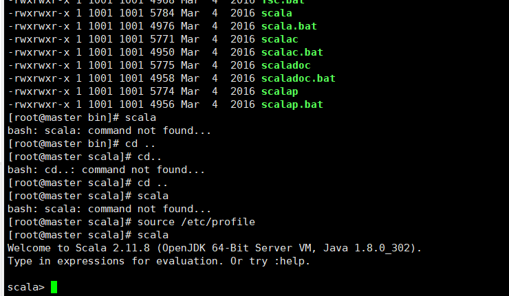Click the ':help' hint text
The width and height of the screenshot is (509, 296).
pos(289,261)
